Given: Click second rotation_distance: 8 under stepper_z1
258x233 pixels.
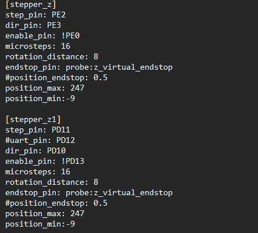Looking at the screenshot, I should (52, 182).
